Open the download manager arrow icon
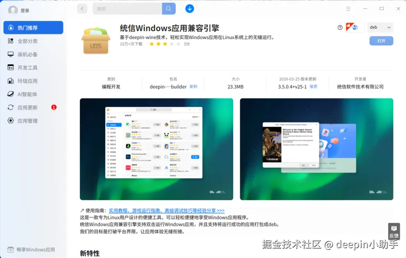The width and height of the screenshot is (406, 258). point(190,9)
